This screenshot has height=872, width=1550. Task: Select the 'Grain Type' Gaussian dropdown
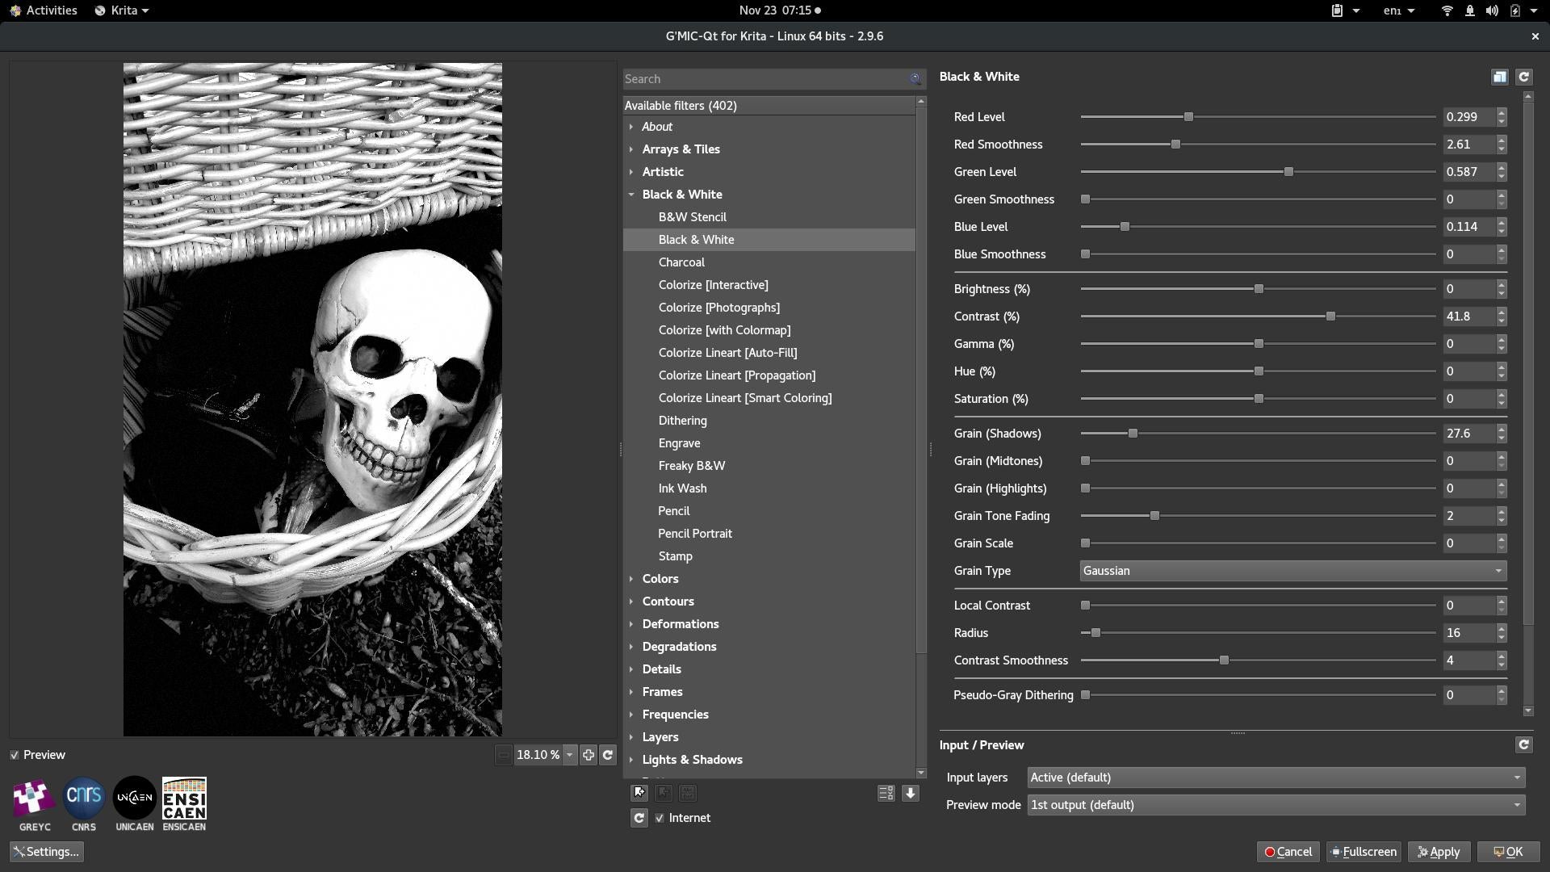[1292, 569]
